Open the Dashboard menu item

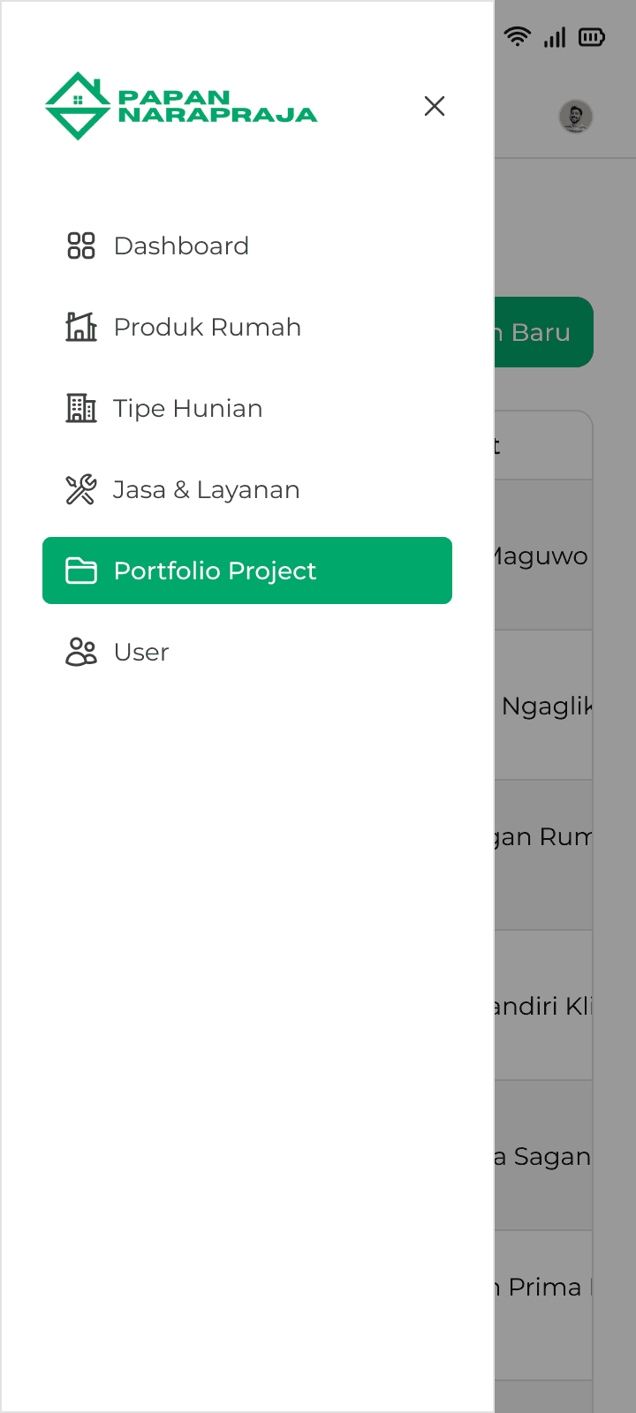tap(181, 246)
